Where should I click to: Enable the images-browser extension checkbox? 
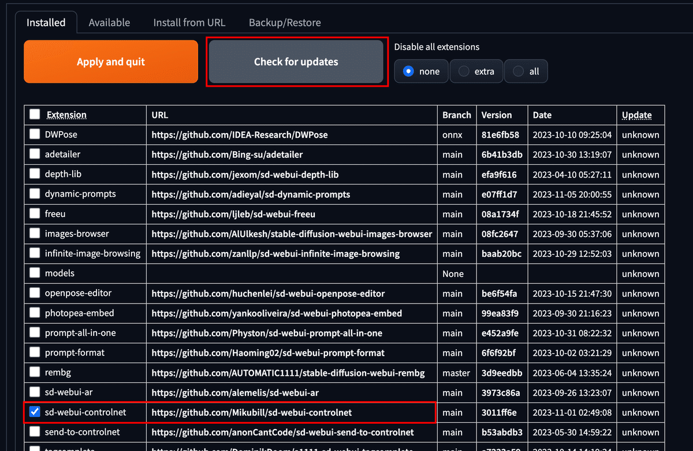(x=35, y=234)
